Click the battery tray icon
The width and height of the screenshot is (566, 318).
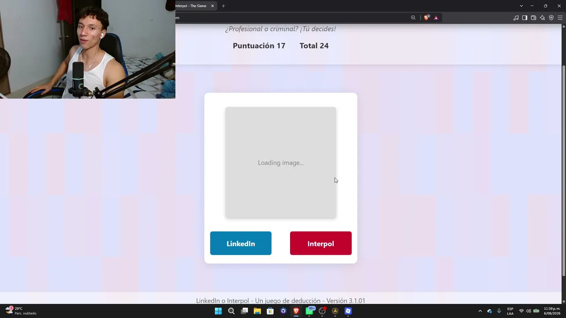click(536, 311)
